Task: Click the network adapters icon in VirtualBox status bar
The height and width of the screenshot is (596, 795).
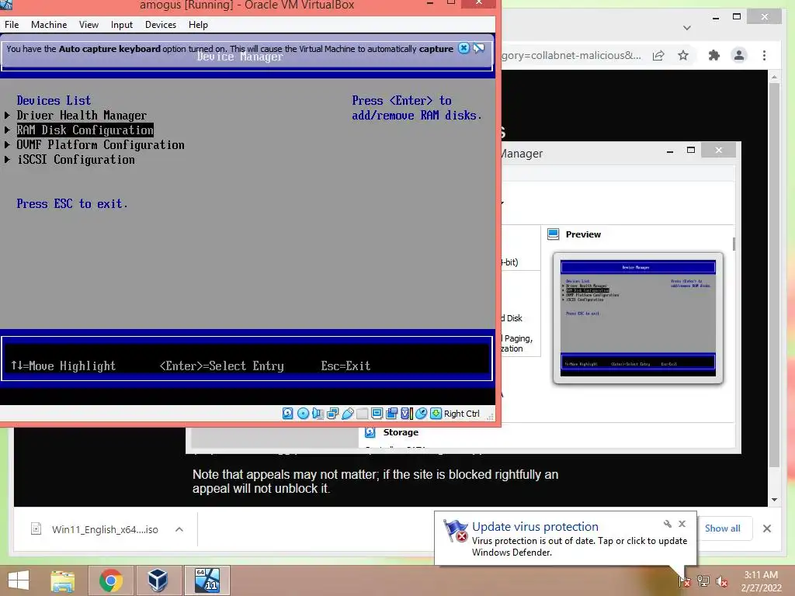Action: tap(332, 414)
